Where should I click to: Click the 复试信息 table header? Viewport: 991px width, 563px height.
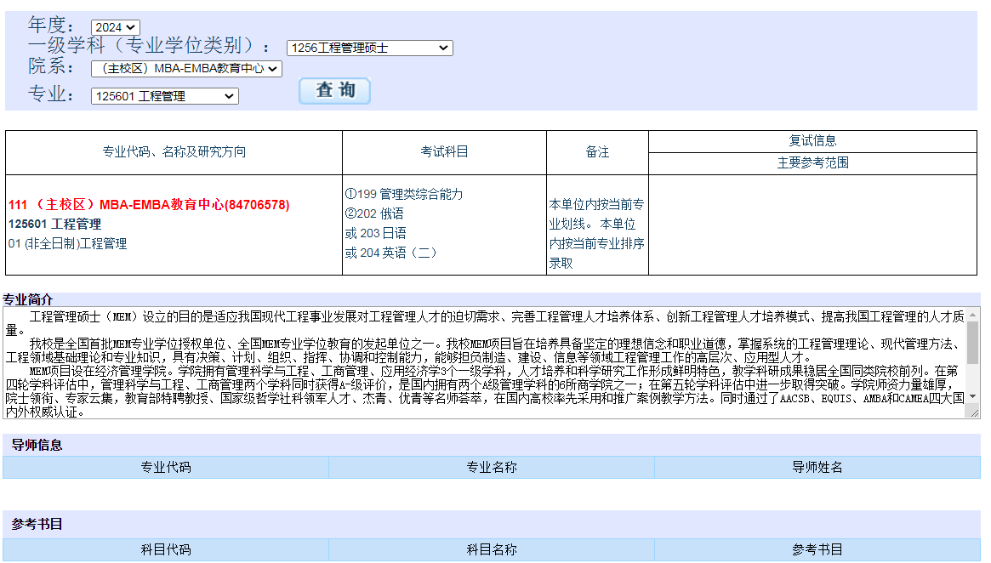(x=812, y=141)
